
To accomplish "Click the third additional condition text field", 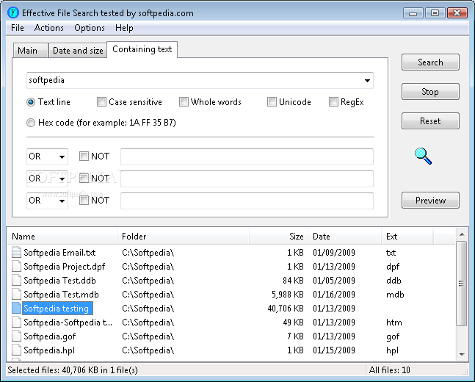I will pyautogui.click(x=247, y=201).
